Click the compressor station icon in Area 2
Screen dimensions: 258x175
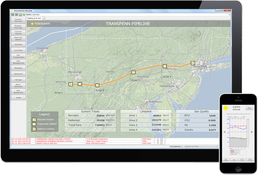97,85
